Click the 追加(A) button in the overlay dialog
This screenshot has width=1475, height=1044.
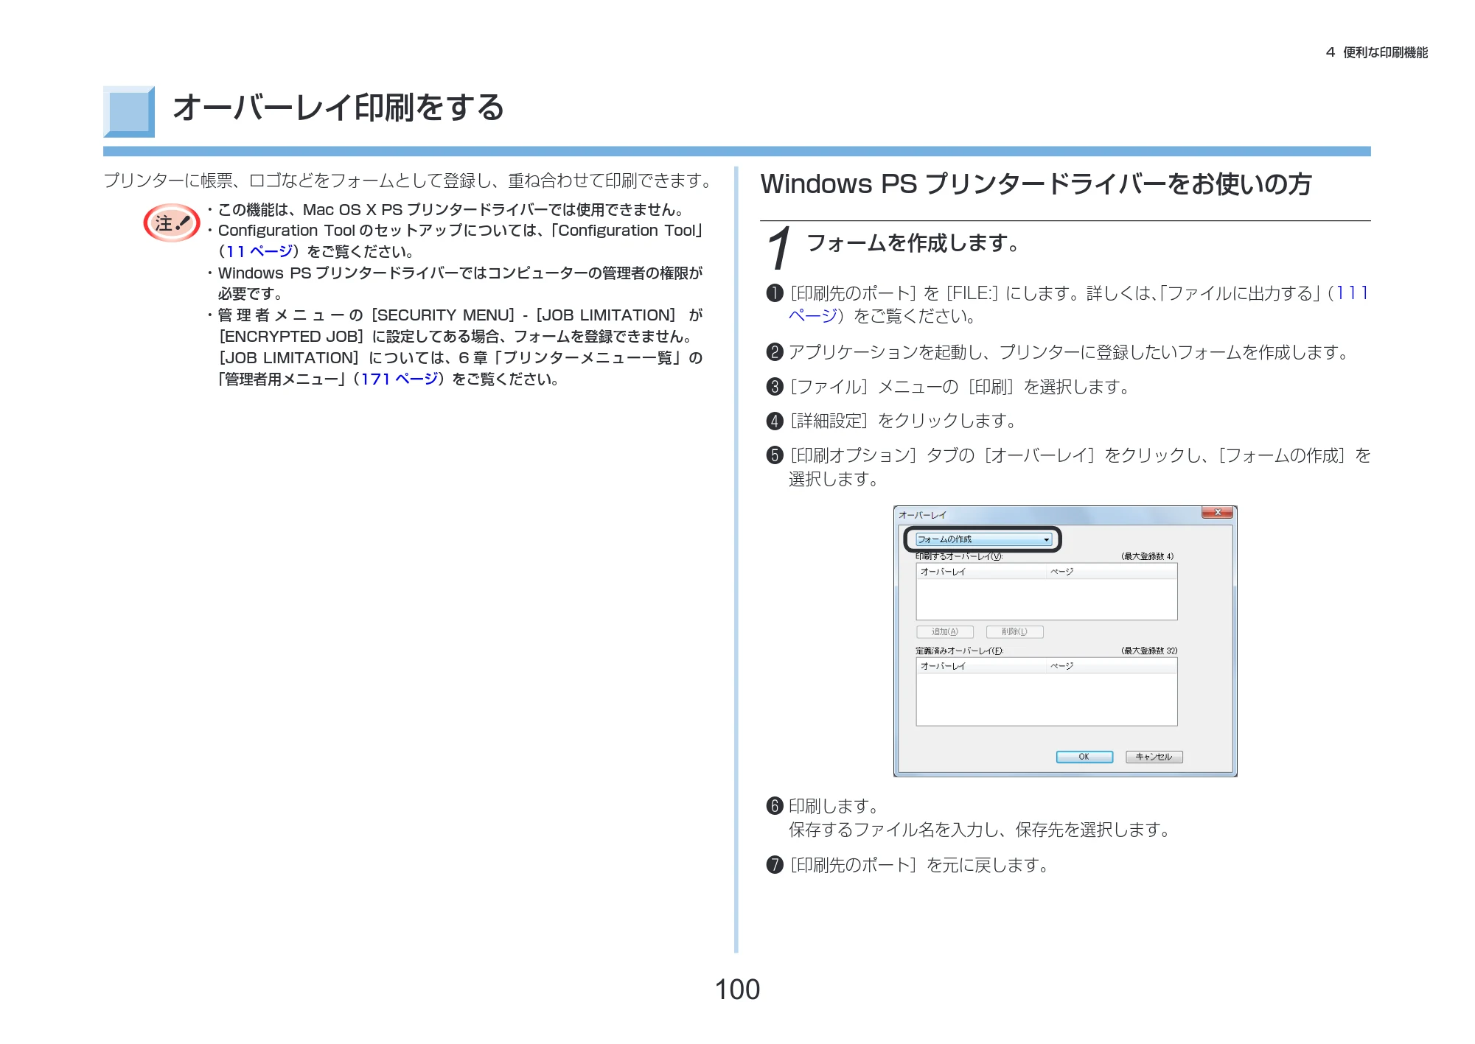(x=944, y=631)
